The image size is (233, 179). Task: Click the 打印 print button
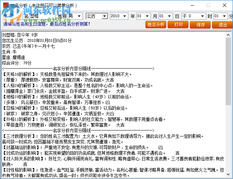tap(178, 25)
